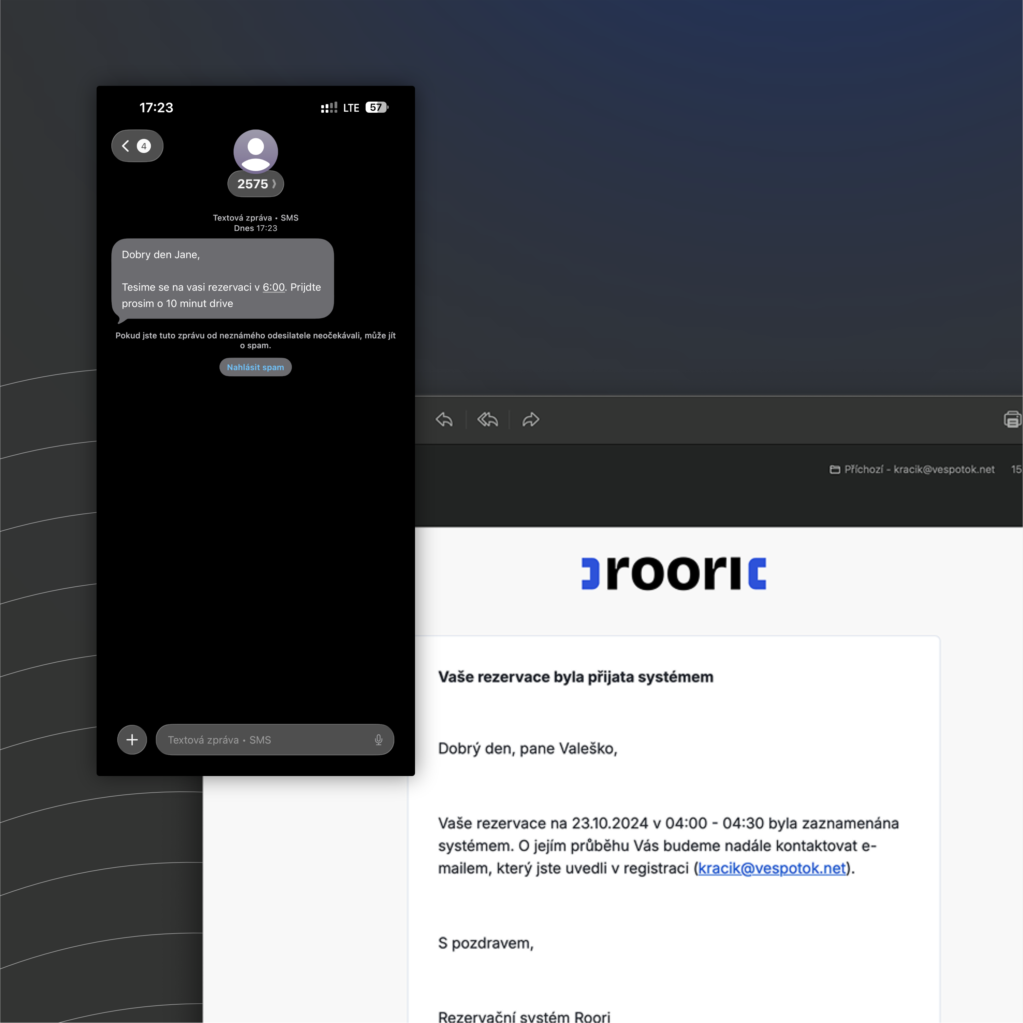Open attachments with the plus button
The height and width of the screenshot is (1023, 1023).
pos(132,739)
